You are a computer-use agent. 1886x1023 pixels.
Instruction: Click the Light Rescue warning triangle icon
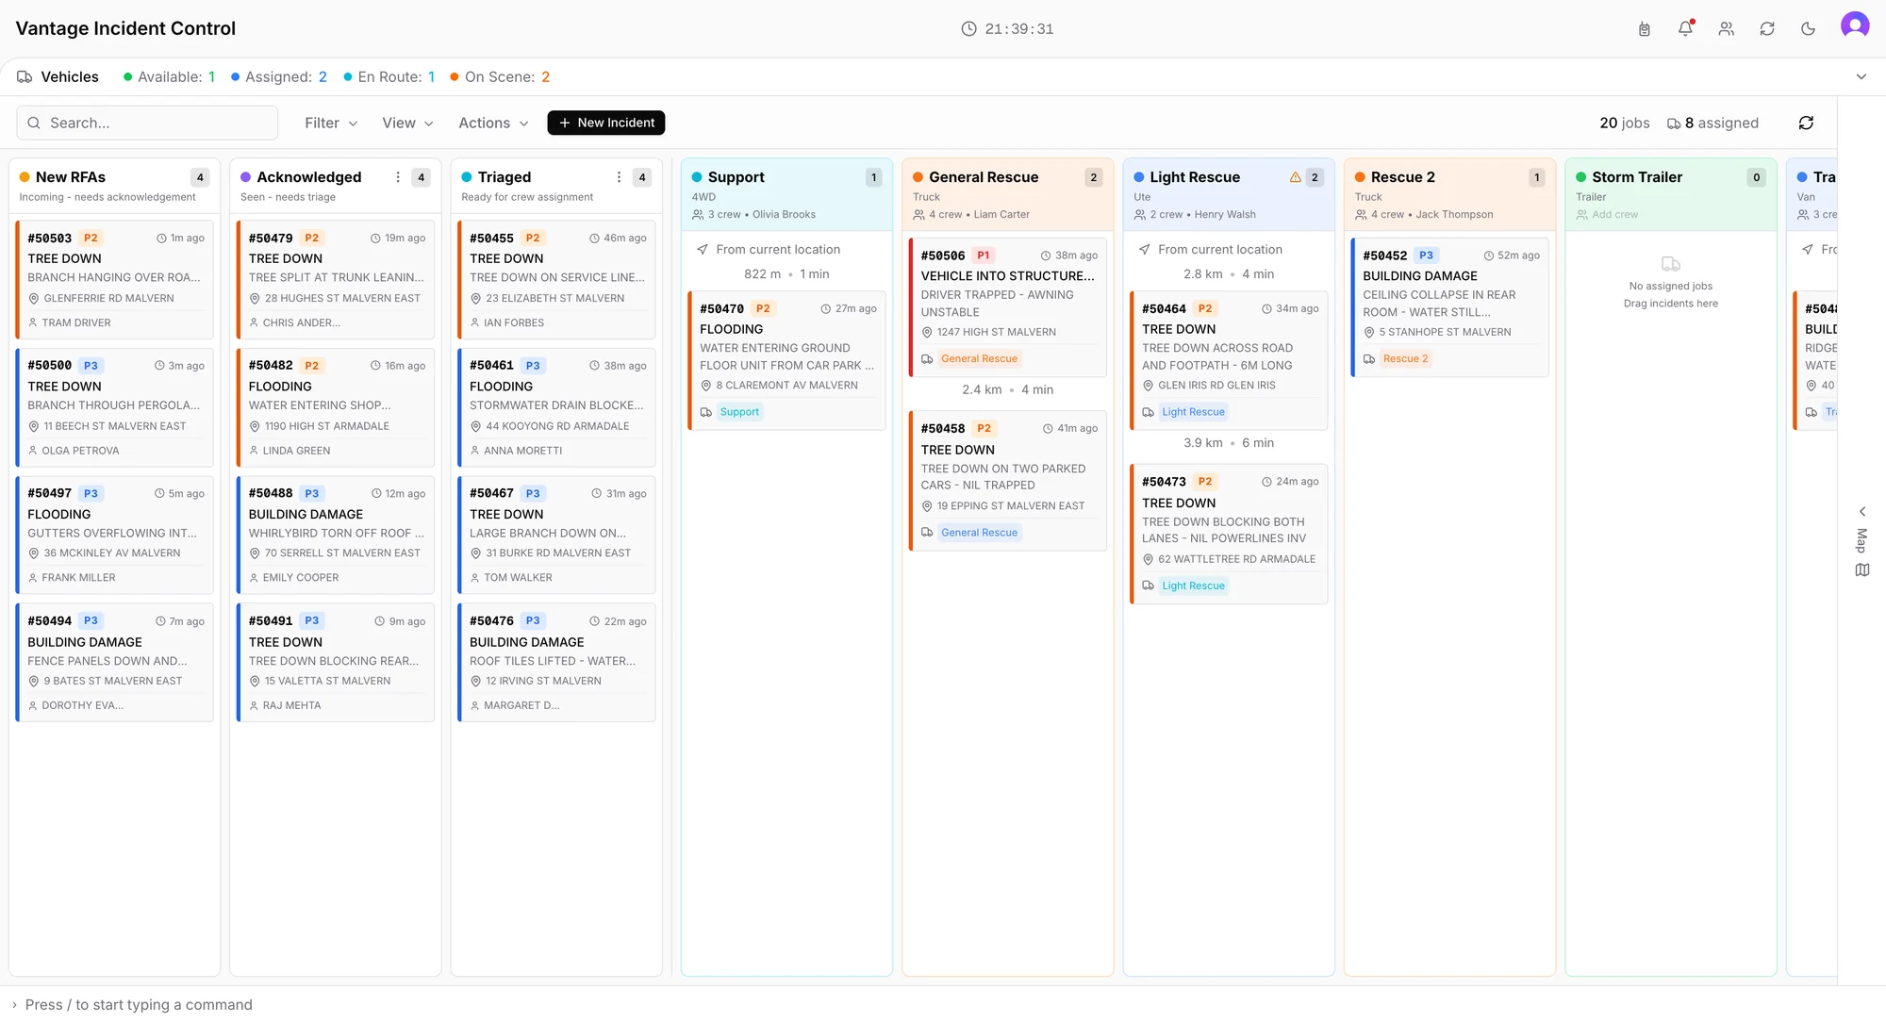[1295, 177]
